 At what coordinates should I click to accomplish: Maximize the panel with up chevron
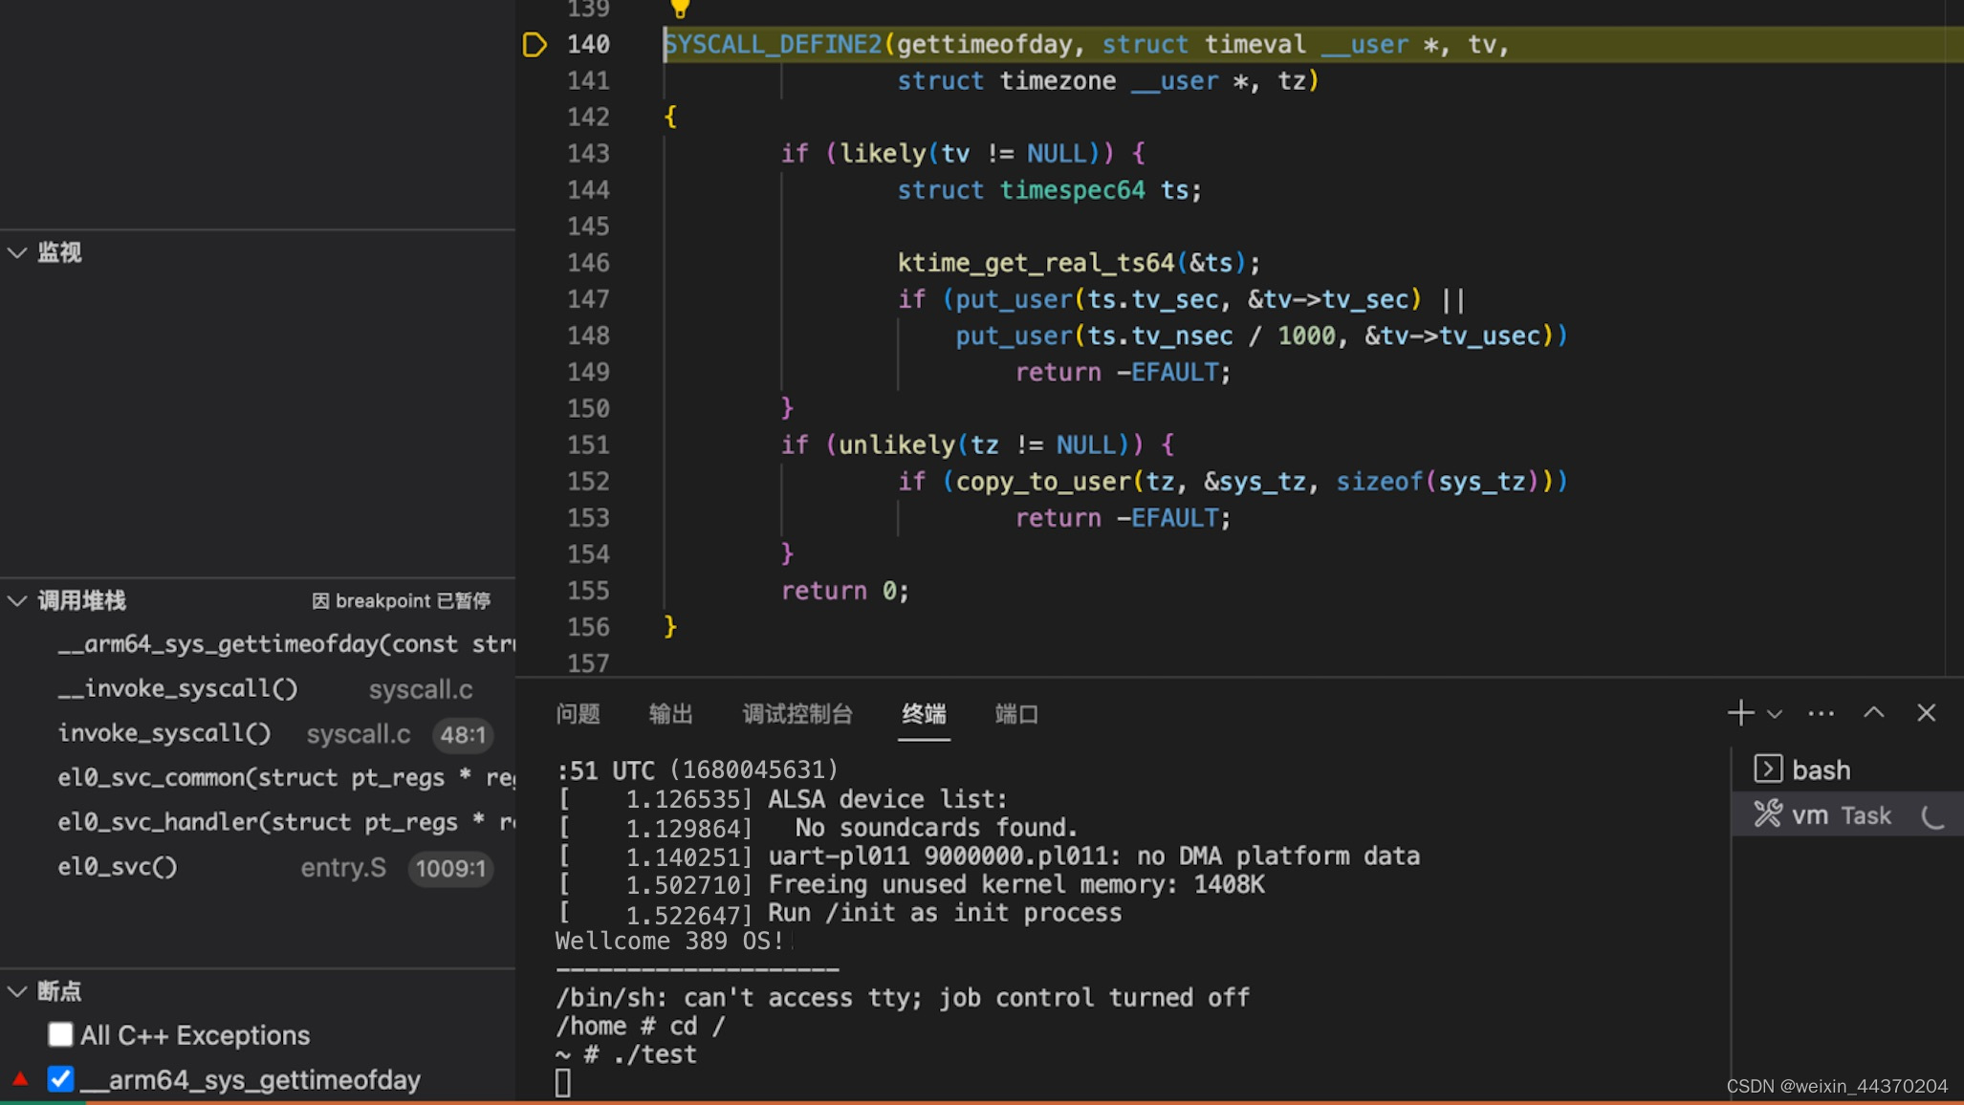click(1873, 713)
